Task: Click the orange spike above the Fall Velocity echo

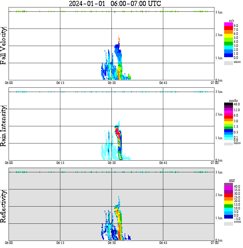Action: click(x=119, y=39)
